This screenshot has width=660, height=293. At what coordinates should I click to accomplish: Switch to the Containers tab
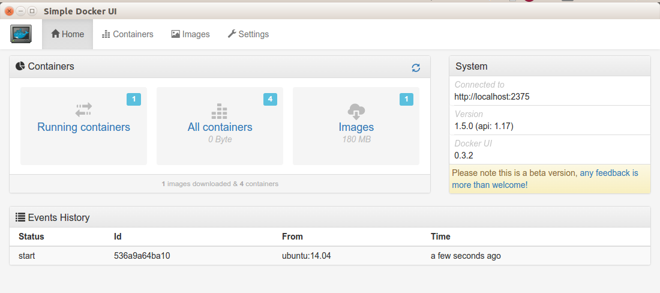pos(128,34)
